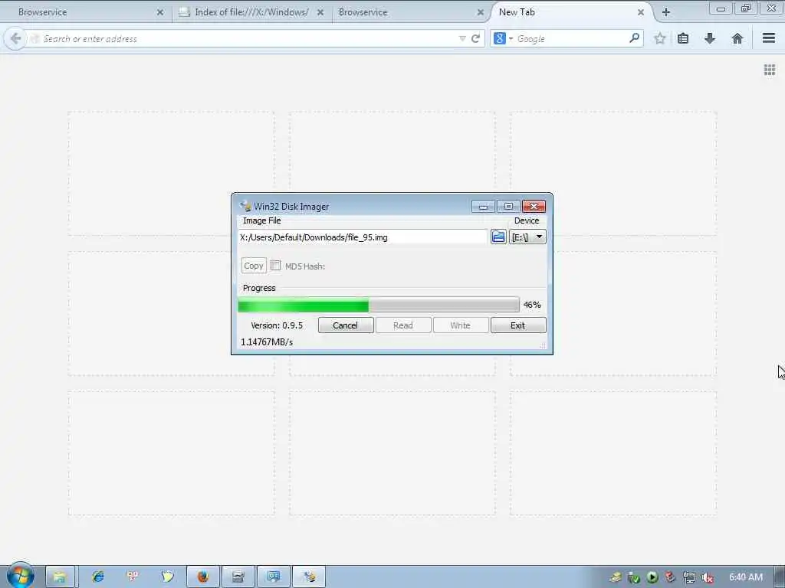Click the Version: 0.9.5 label
The height and width of the screenshot is (588, 785).
pyautogui.click(x=277, y=325)
